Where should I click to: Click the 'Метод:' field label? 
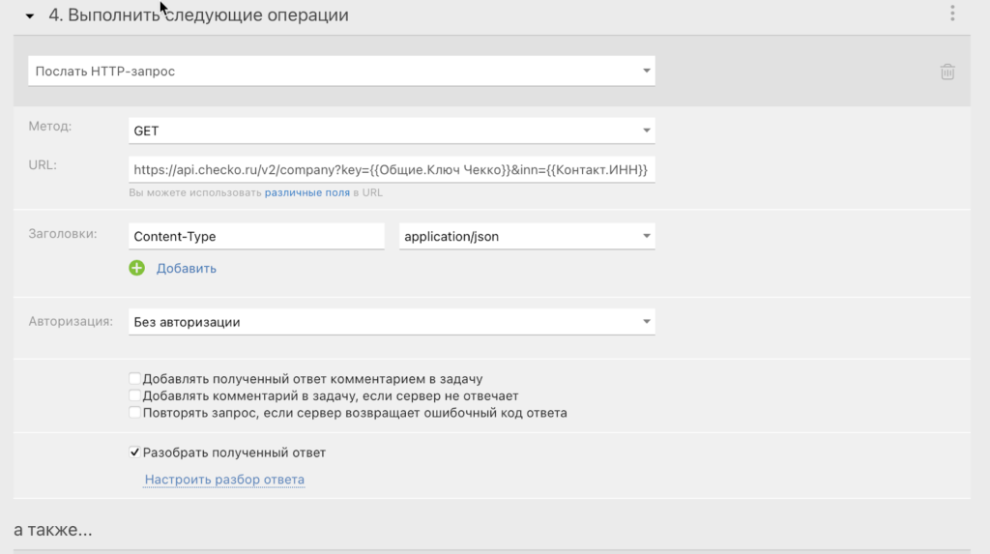pyautogui.click(x=49, y=127)
